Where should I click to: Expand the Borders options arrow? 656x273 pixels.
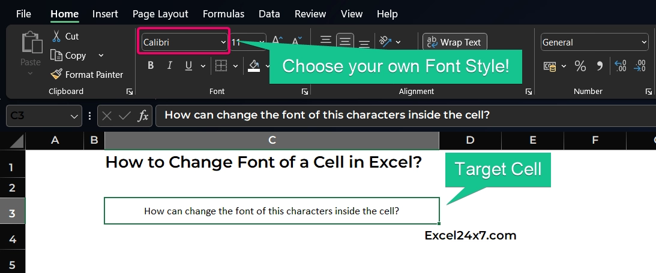point(235,66)
